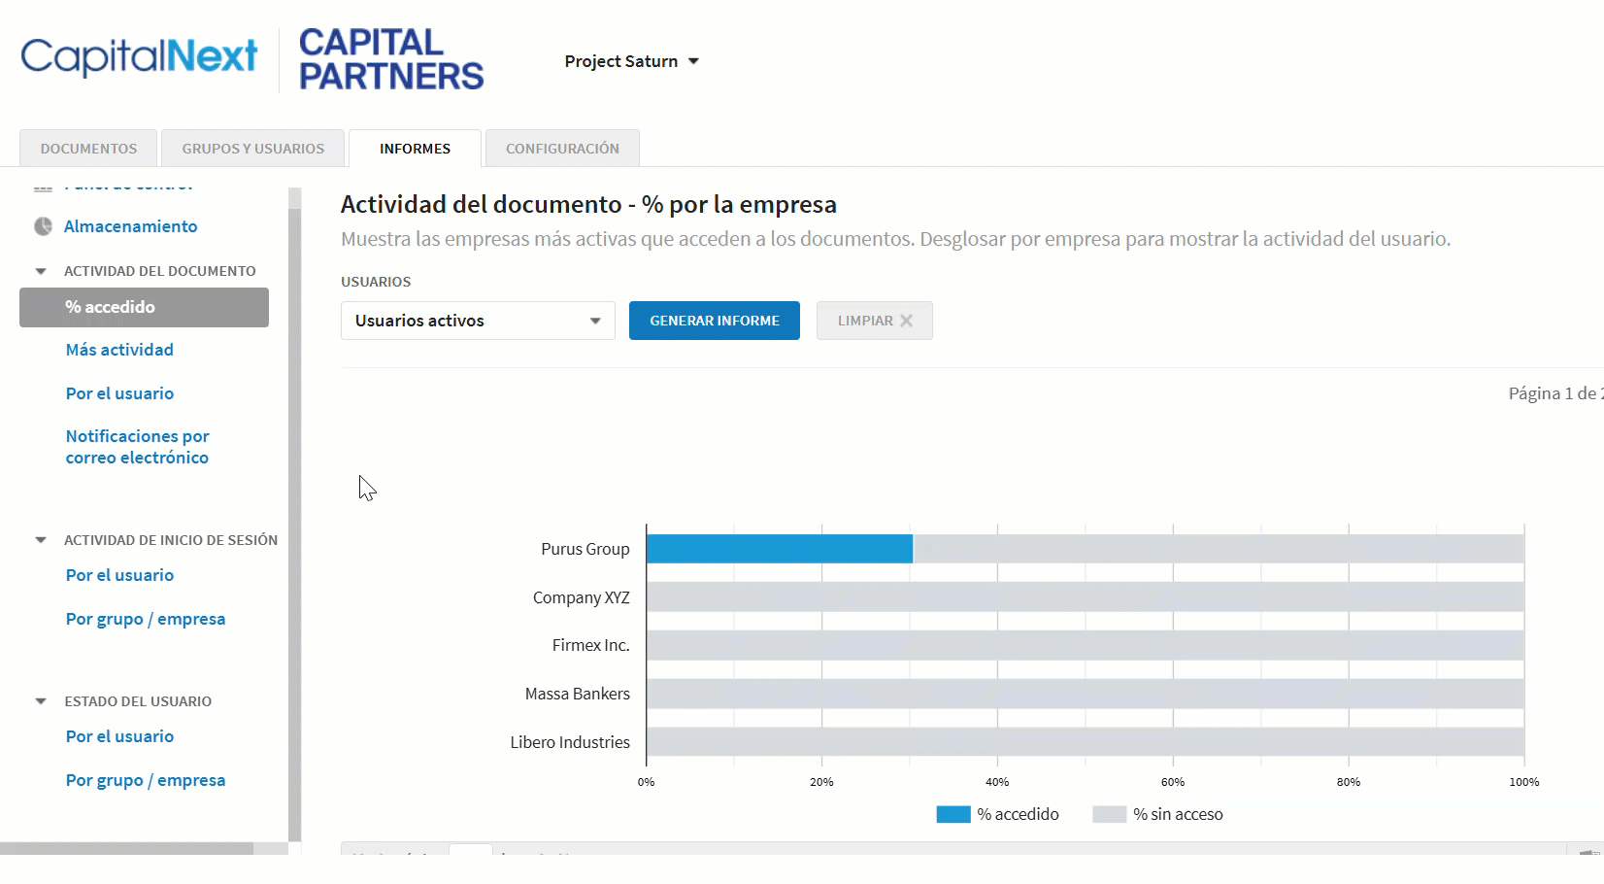
Task: Collapse the Estado del usuario section
Action: (41, 701)
